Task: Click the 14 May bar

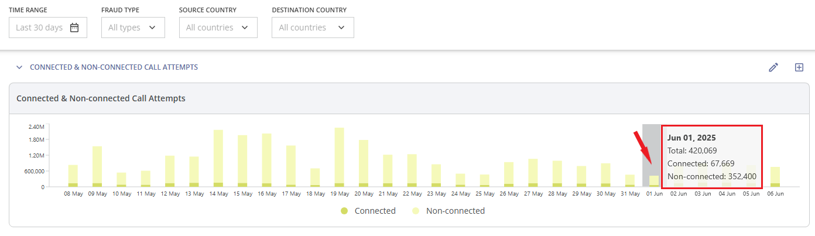Action: pos(218,158)
